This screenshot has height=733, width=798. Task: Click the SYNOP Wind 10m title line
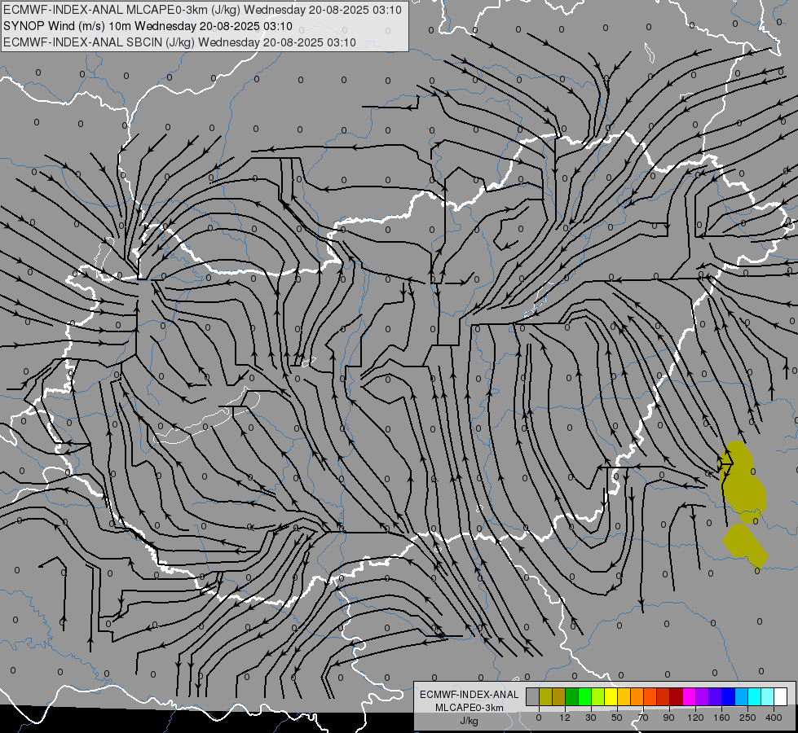[148, 26]
